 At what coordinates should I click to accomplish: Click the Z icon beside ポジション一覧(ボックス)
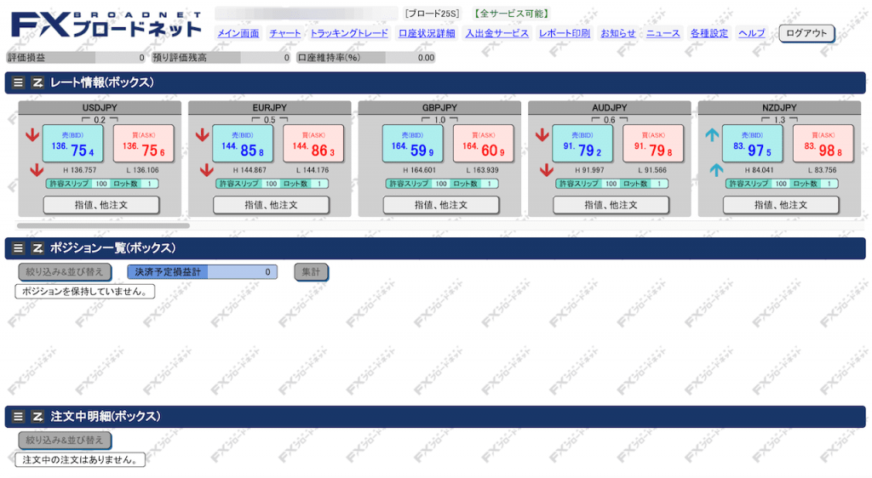[x=37, y=248]
